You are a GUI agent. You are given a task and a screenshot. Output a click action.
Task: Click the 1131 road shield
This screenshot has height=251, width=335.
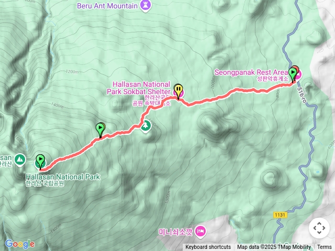tap(280, 215)
